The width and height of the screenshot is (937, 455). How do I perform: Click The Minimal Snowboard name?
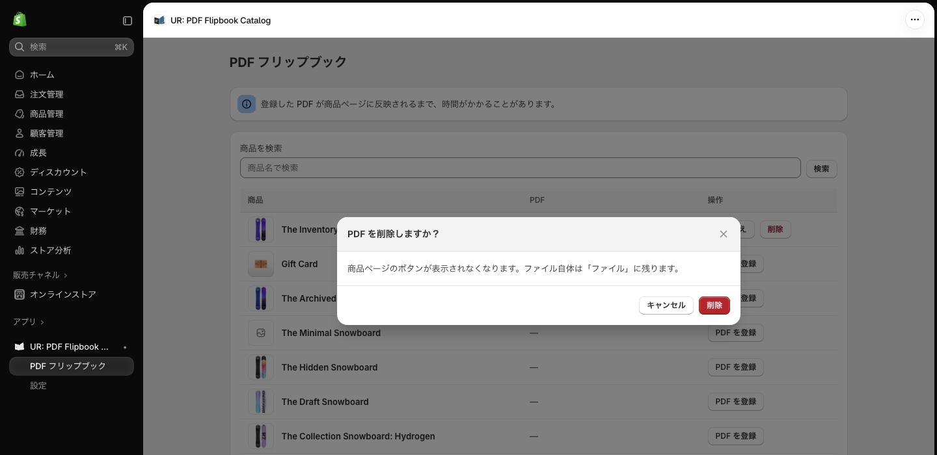point(331,333)
